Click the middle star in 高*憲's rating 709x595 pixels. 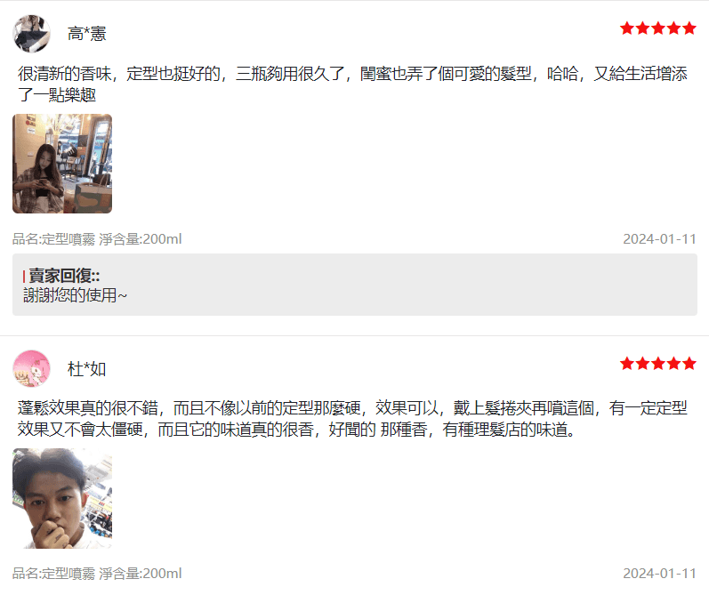pos(658,28)
